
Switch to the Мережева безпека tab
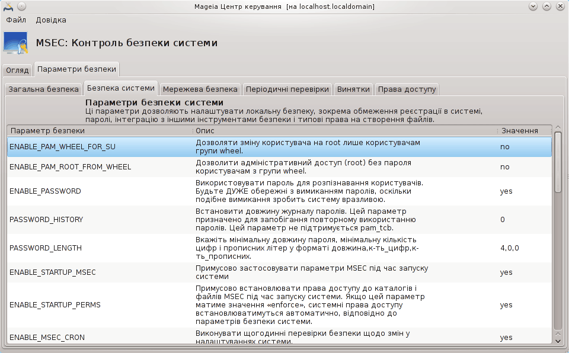(200, 89)
